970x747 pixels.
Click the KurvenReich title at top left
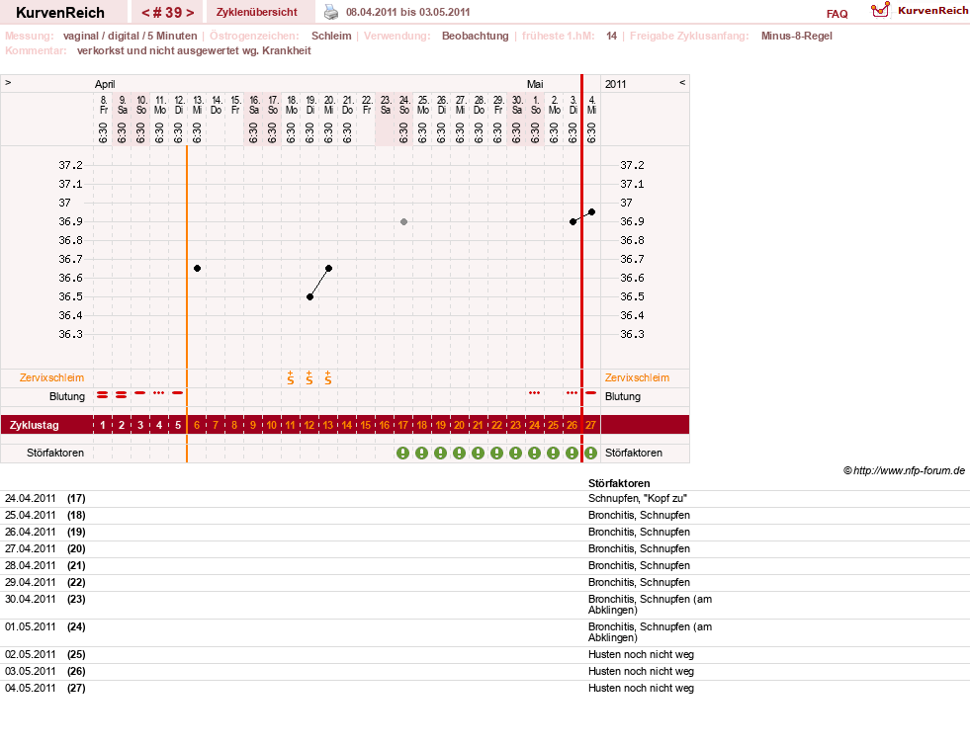(60, 13)
